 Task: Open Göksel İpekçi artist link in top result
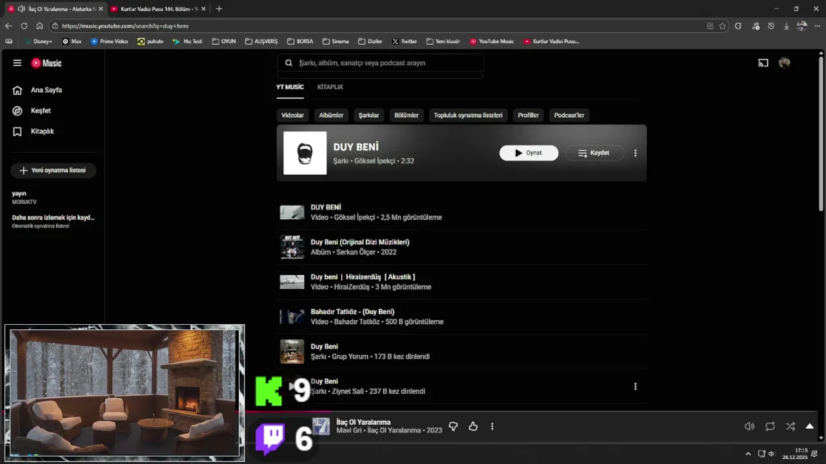[374, 161]
